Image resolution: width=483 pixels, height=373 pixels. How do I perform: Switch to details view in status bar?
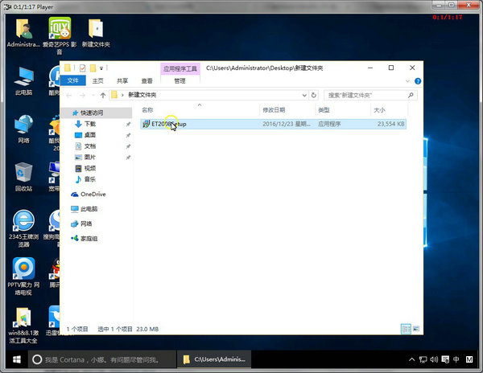click(406, 329)
